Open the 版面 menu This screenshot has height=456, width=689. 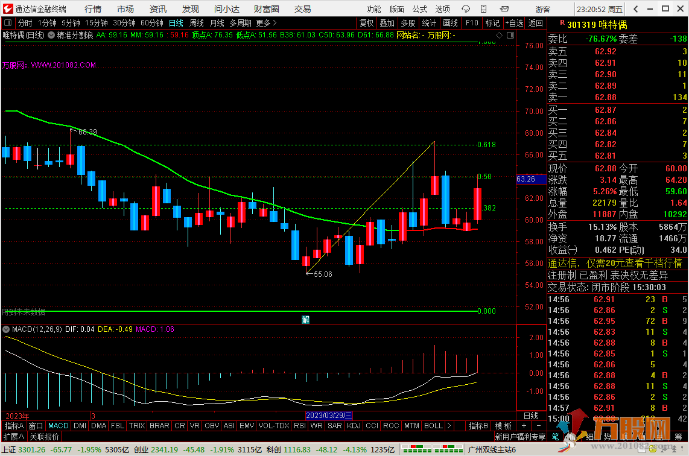tap(396, 9)
